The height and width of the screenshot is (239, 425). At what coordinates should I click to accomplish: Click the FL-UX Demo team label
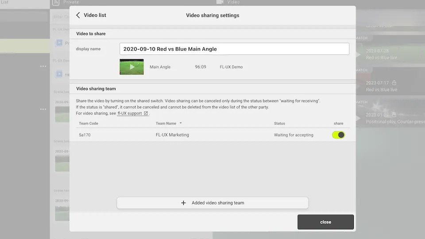[x=231, y=67]
